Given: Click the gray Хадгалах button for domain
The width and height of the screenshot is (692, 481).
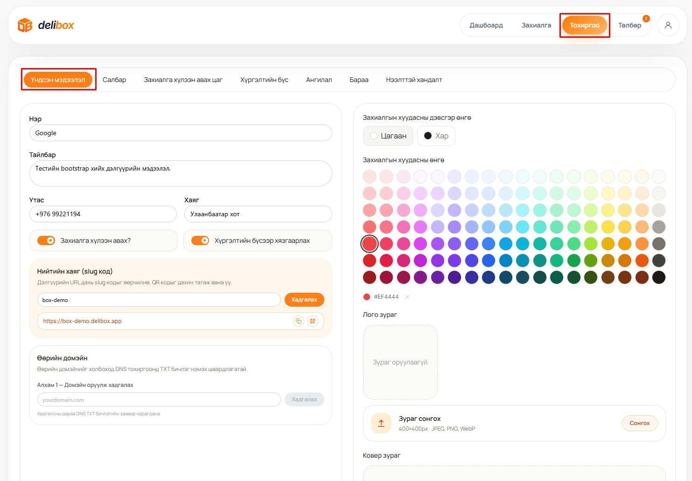Looking at the screenshot, I should click(x=304, y=399).
